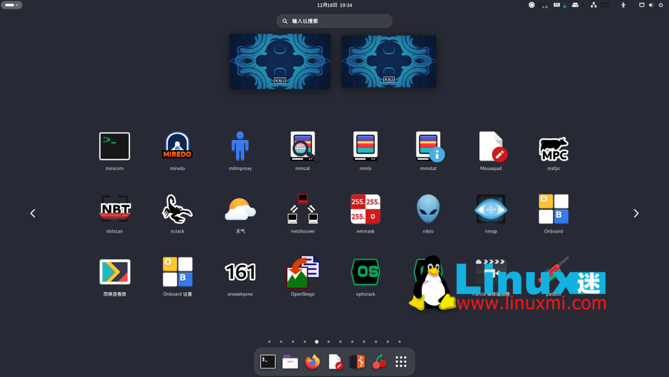Open the ncrack scorpion icon
This screenshot has width=669, height=377.
click(177, 209)
